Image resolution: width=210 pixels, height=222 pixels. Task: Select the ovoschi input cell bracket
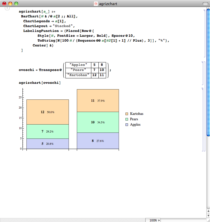coord(203,73)
